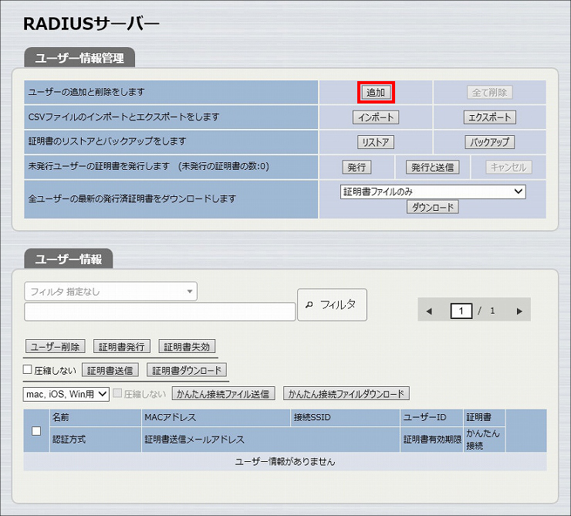This screenshot has height=516, width=571.
Task: Click the かんたん接続ファイル送信 button
Action: point(223,394)
